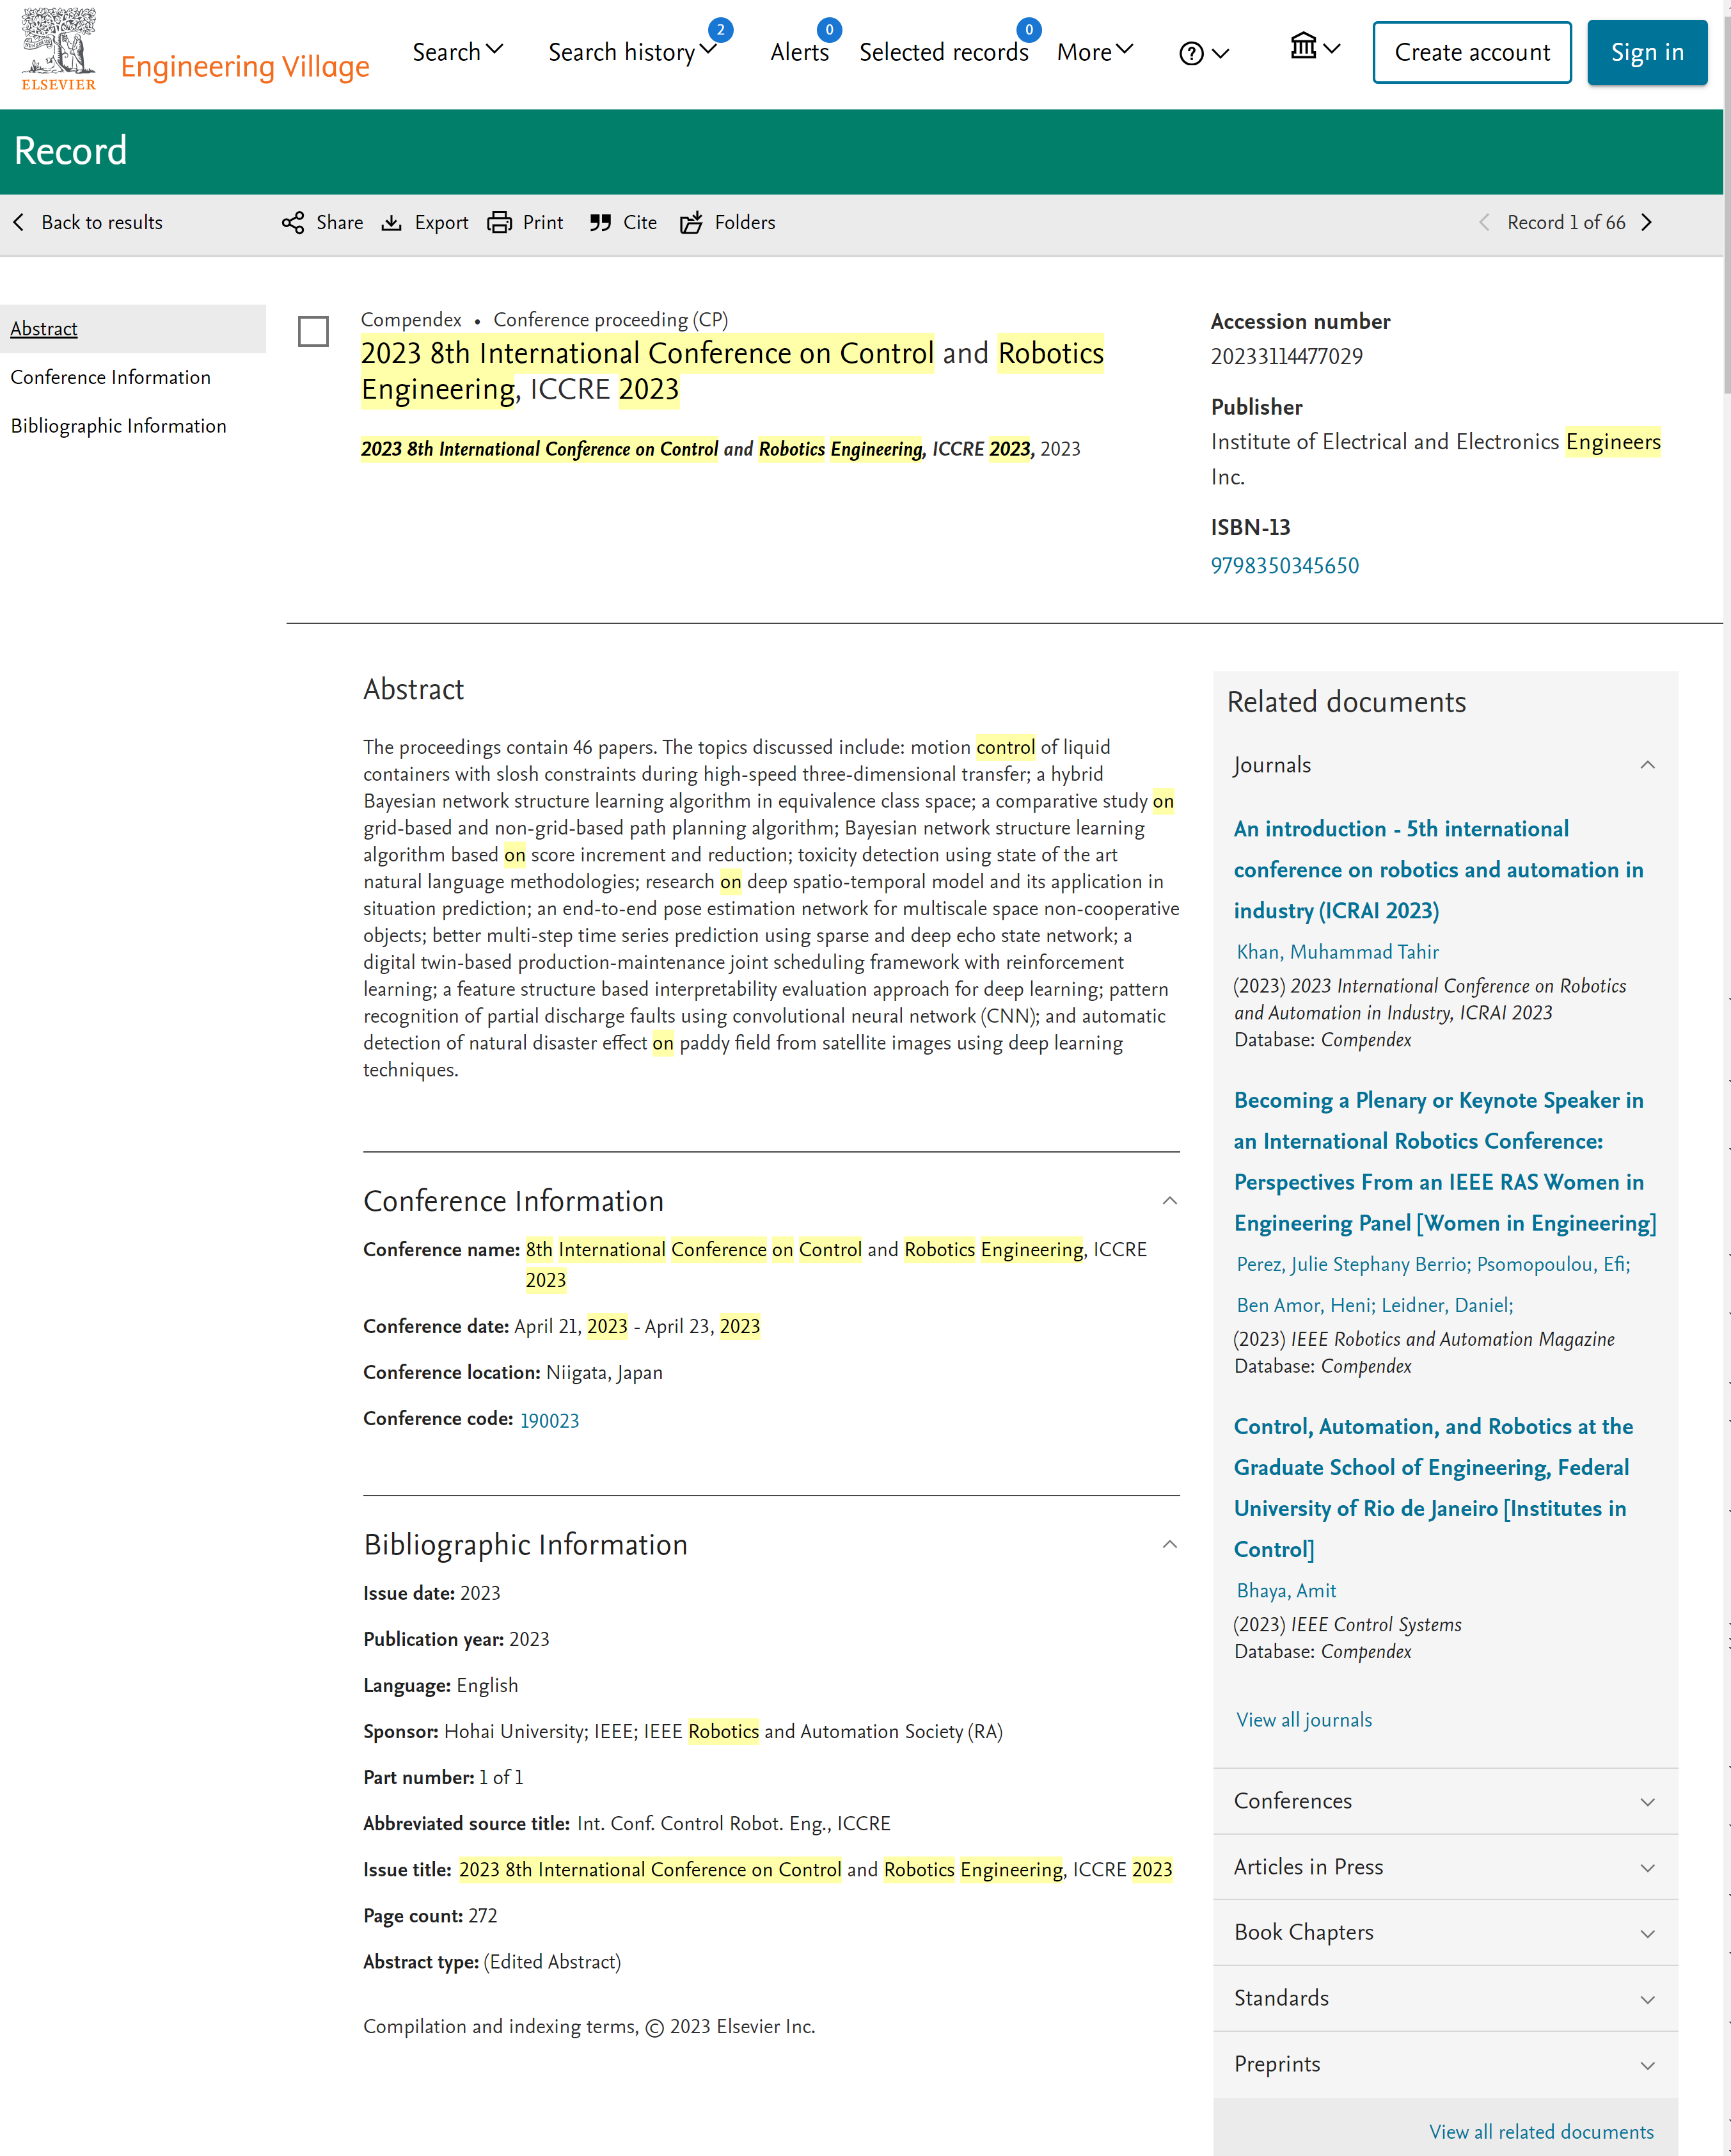The width and height of the screenshot is (1731, 2156).
Task: Click accession number 20233114477029
Action: click(1286, 357)
